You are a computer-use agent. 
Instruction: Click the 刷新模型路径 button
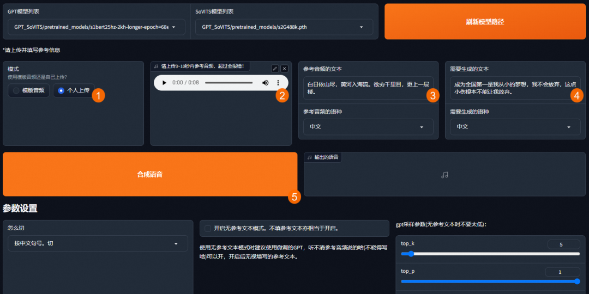485,22
